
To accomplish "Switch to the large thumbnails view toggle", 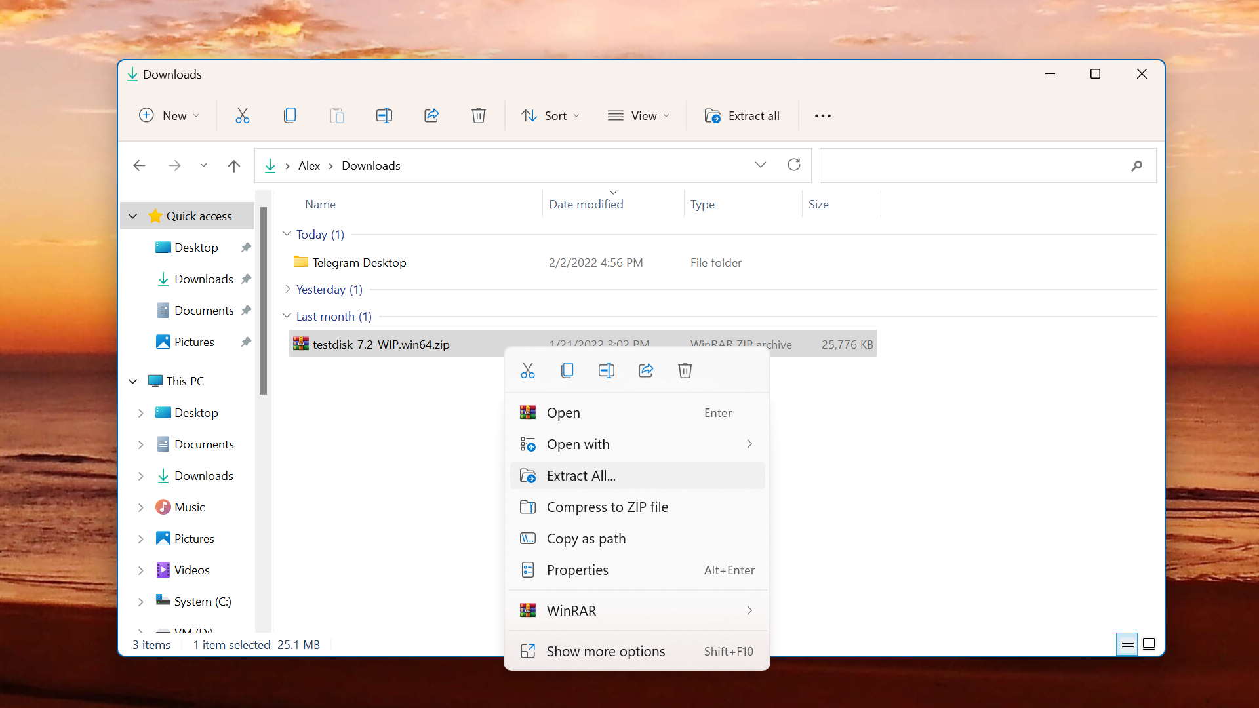I will [x=1149, y=644].
